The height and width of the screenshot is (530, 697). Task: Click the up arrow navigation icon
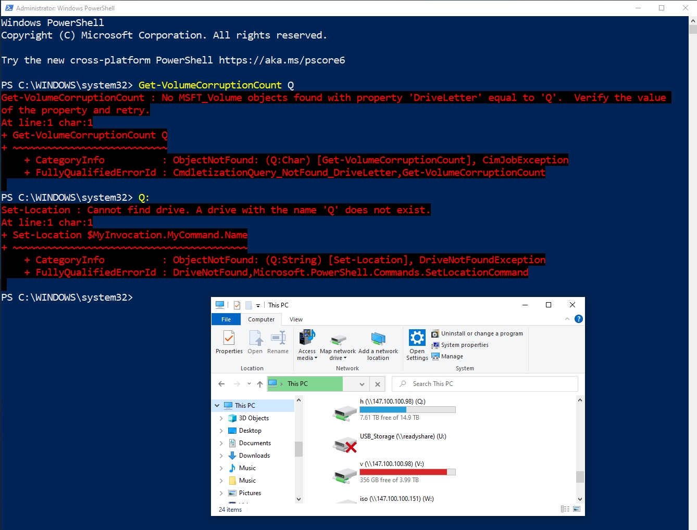[x=260, y=384]
